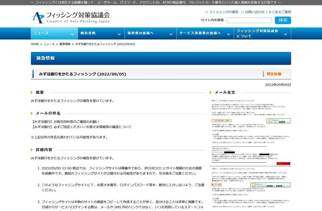The image size is (322, 211).
Task: Open the 報告書類 menu
Action: pyautogui.click(x=101, y=33)
